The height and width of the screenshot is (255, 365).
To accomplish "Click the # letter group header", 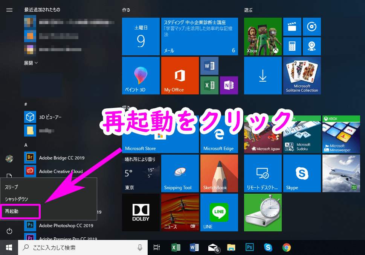I will point(26,104).
